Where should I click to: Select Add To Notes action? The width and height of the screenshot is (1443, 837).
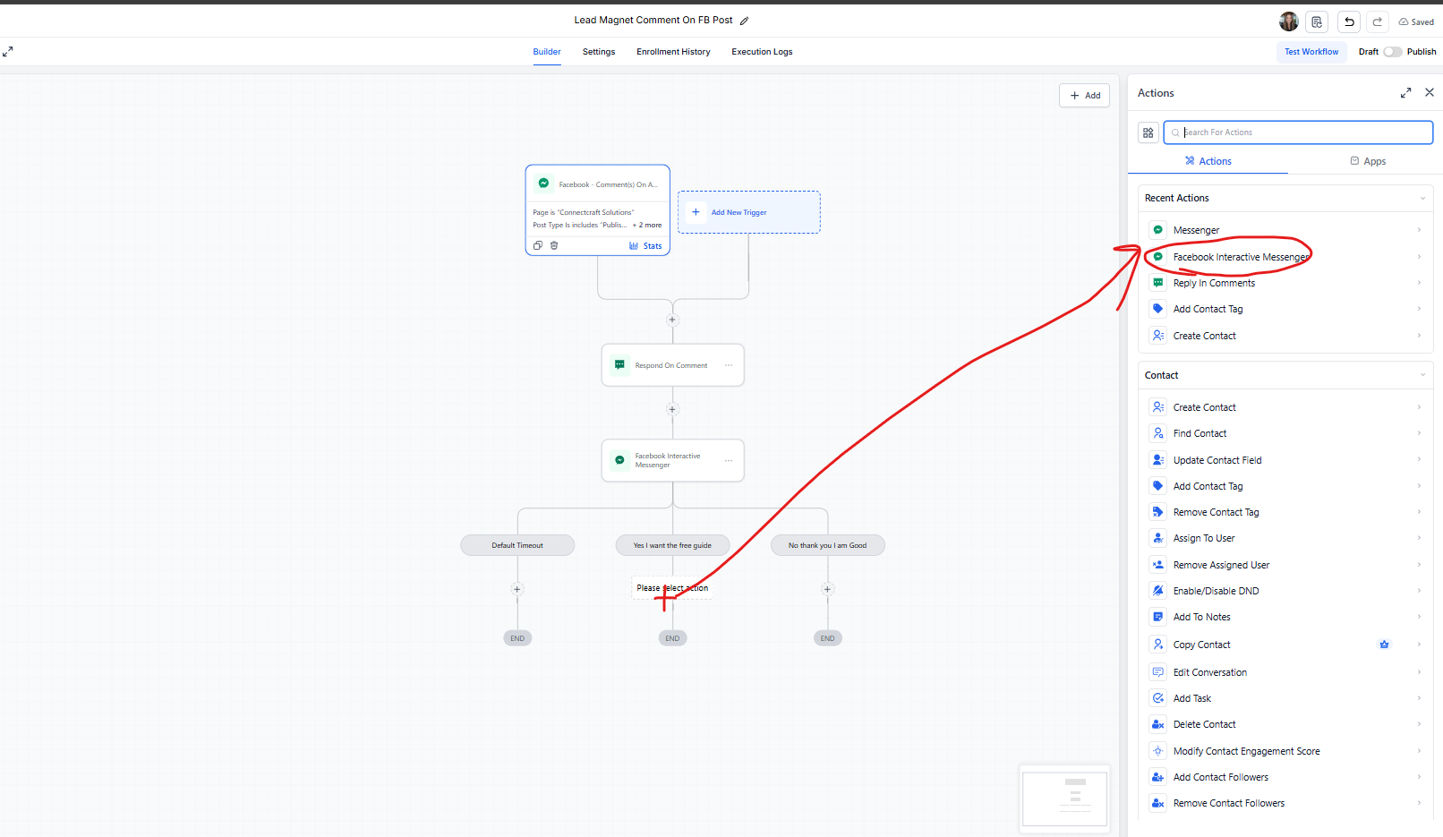click(1285, 617)
